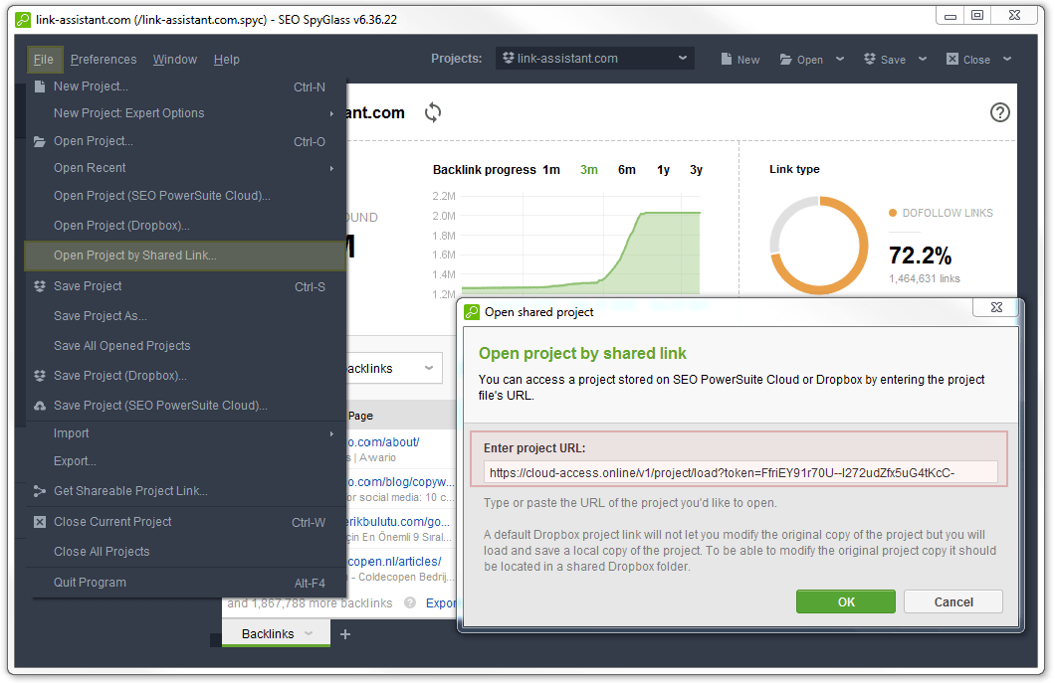Choose Open Project (Dropbox)...
This screenshot has width=1055, height=683.
(185, 226)
